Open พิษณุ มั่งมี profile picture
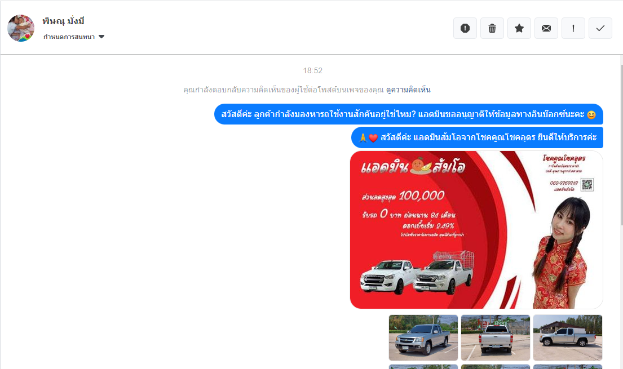Screen dimensions: 623x369 (x=21, y=28)
